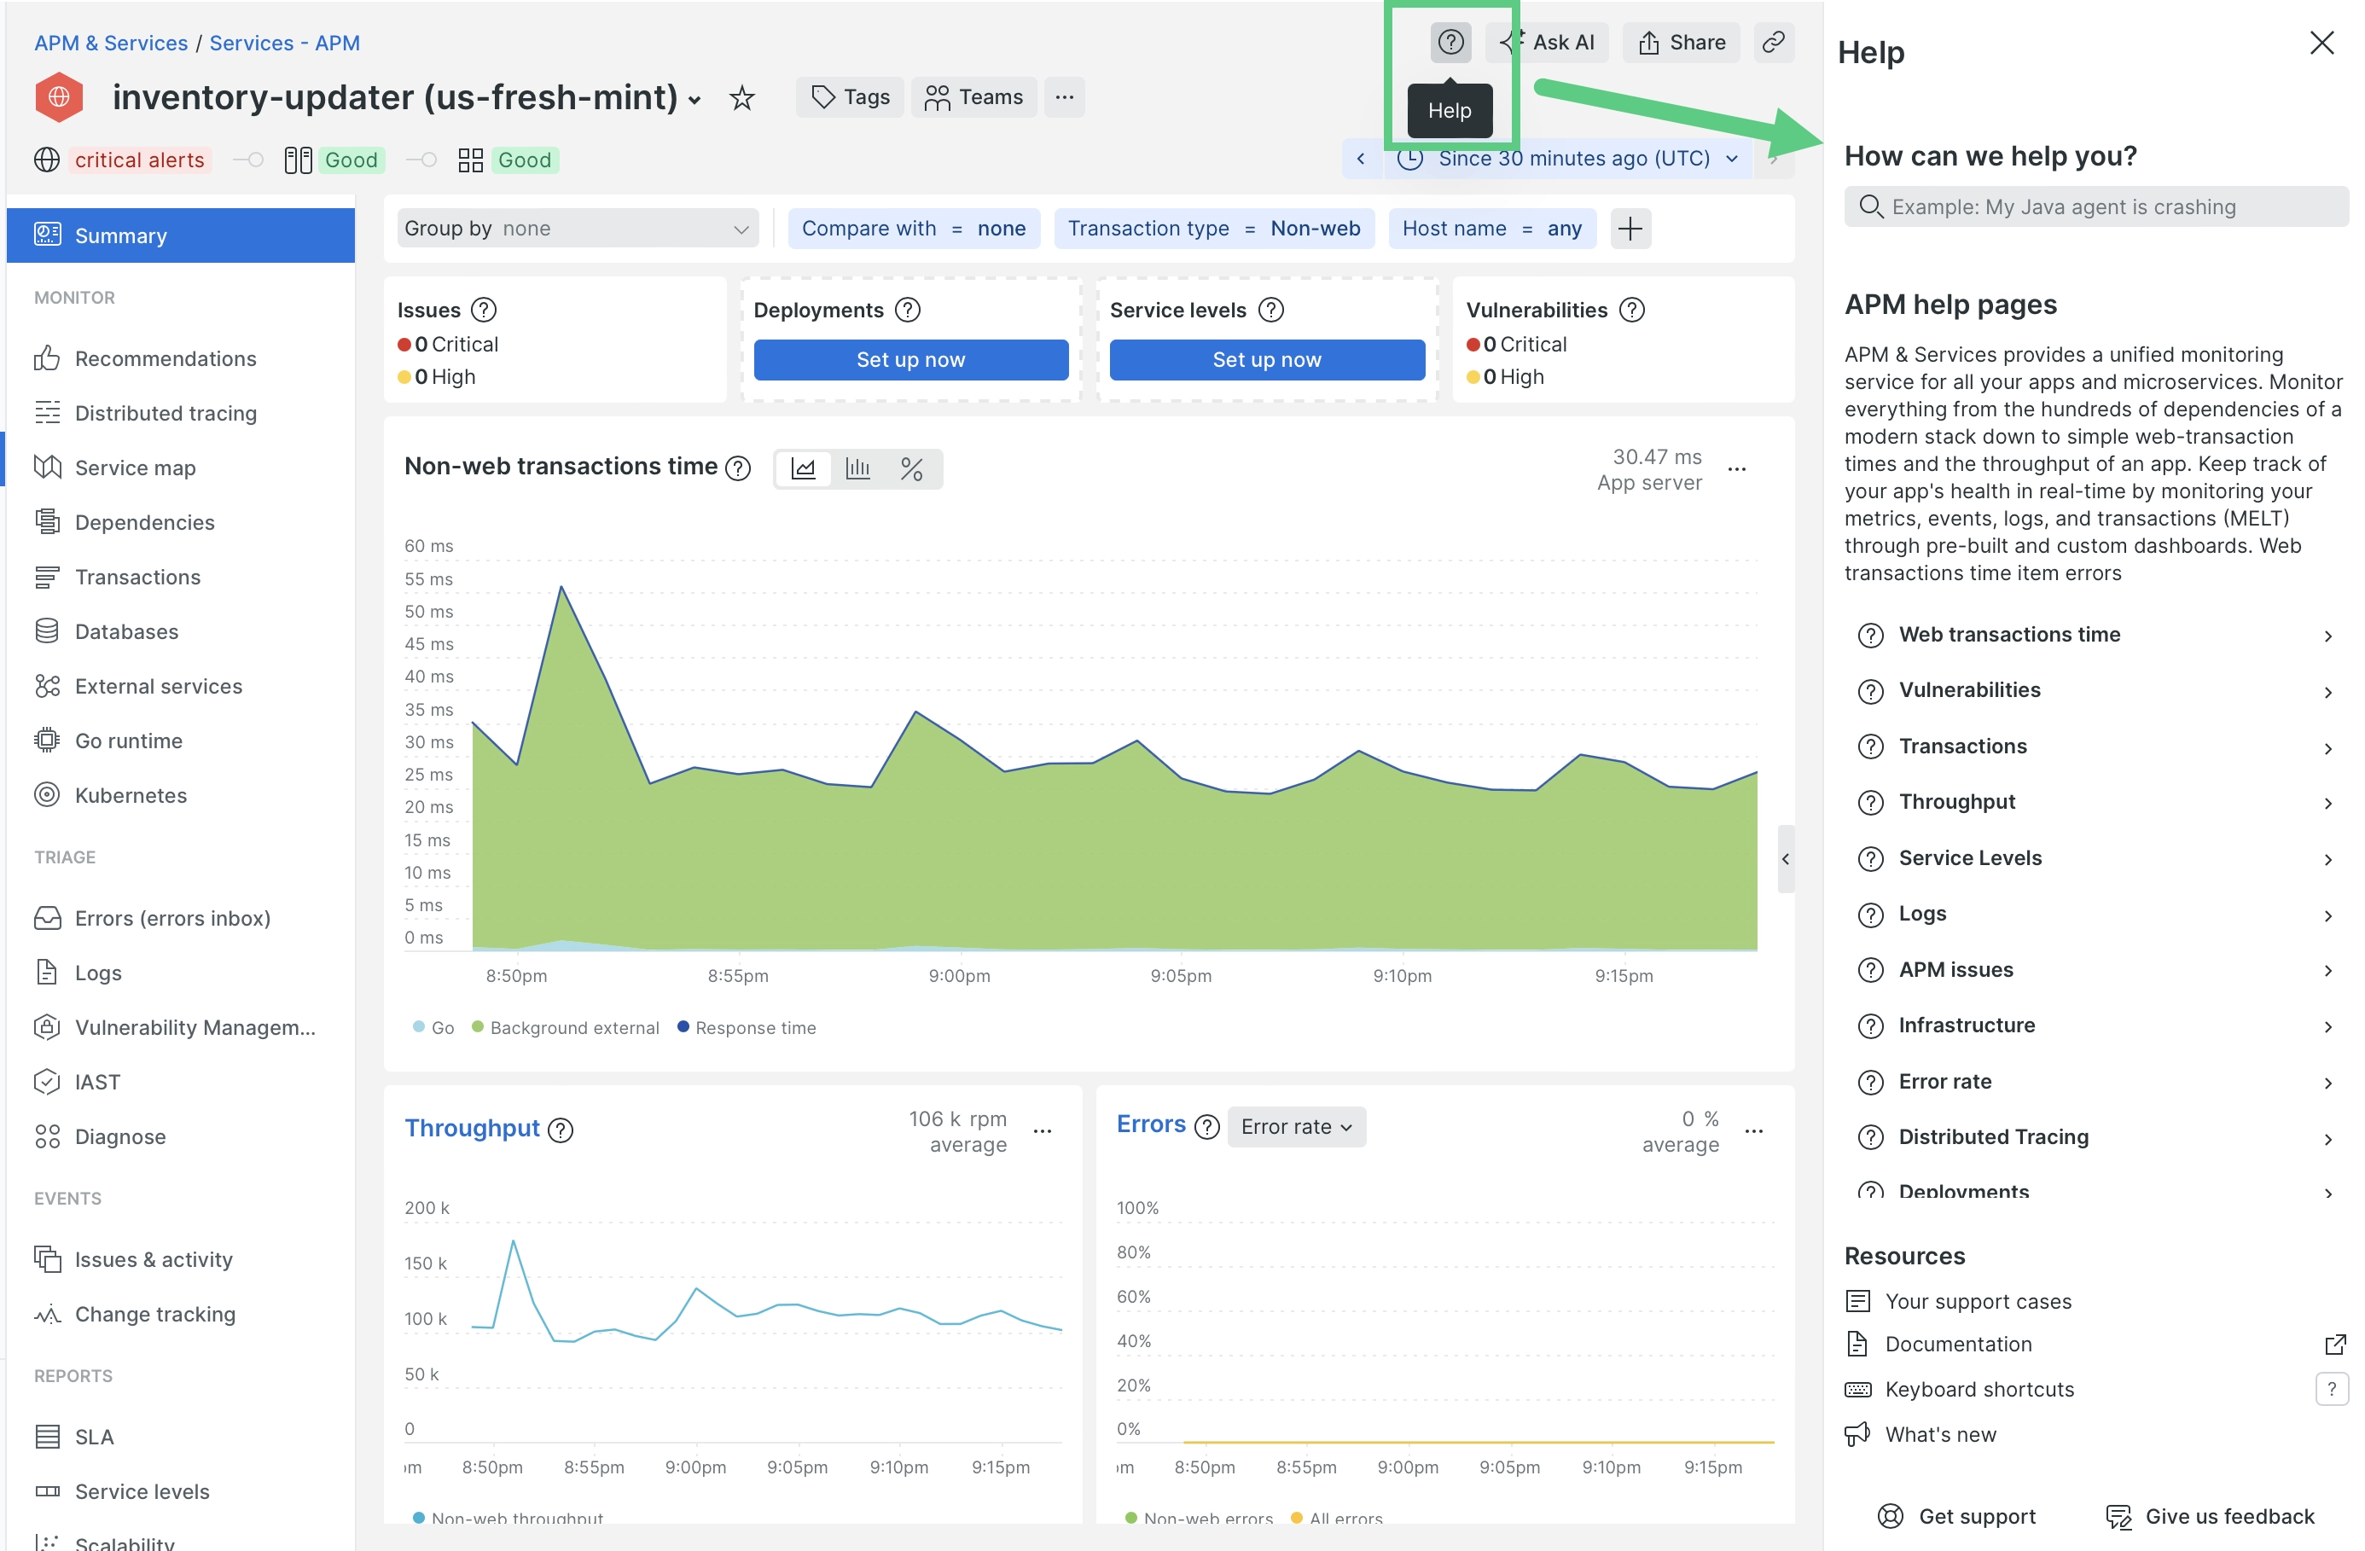
Task: Open the Teams button
Action: click(973, 97)
